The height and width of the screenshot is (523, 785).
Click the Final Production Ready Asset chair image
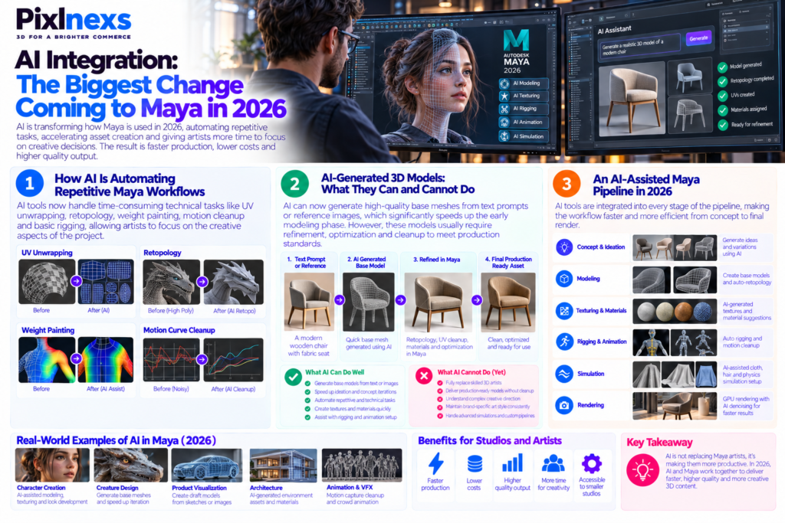[x=508, y=302]
